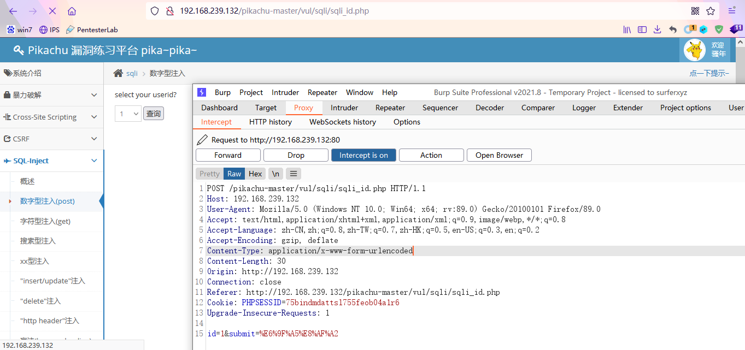This screenshot has width=745, height=350.
Task: Click the Forward button
Action: pyautogui.click(x=228, y=155)
